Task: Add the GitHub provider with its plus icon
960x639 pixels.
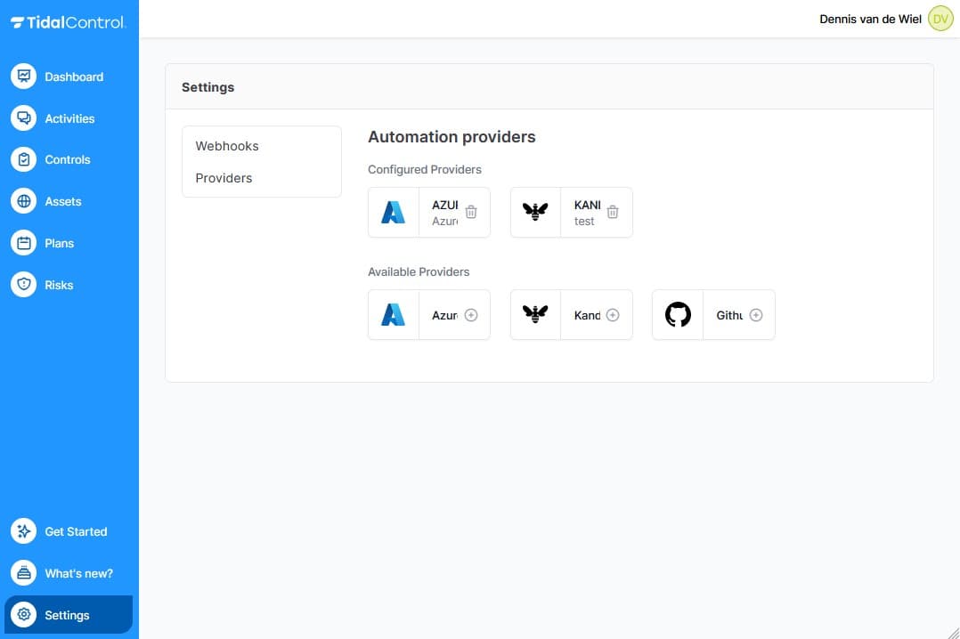Action: tap(755, 314)
